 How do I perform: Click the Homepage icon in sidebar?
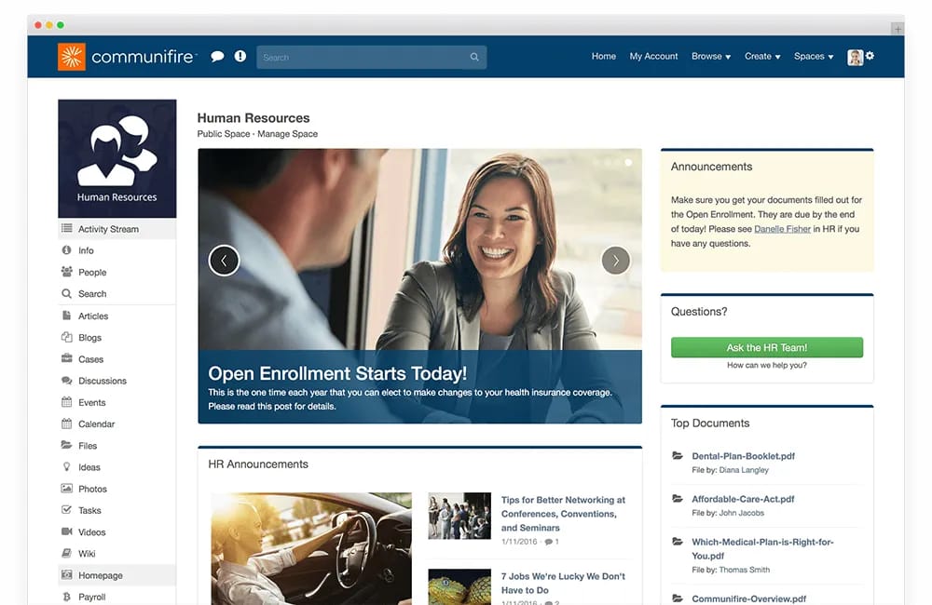66,574
